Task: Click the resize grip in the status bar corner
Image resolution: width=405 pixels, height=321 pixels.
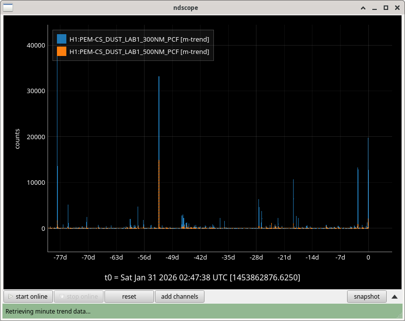Action: click(400, 316)
